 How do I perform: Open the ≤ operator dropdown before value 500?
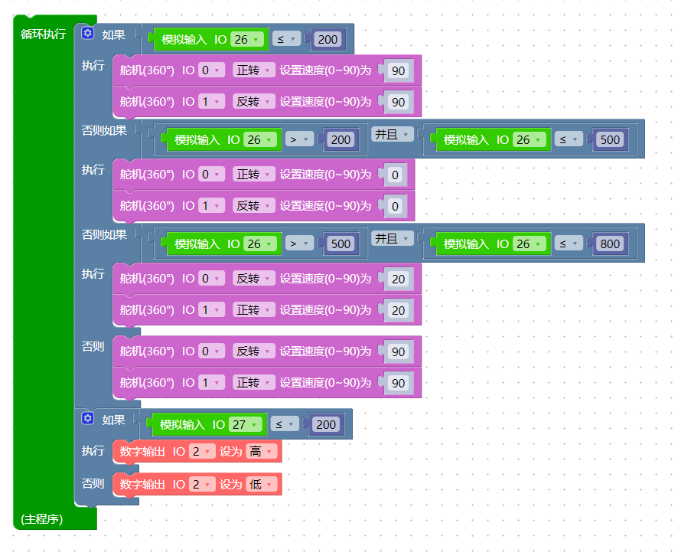[569, 139]
